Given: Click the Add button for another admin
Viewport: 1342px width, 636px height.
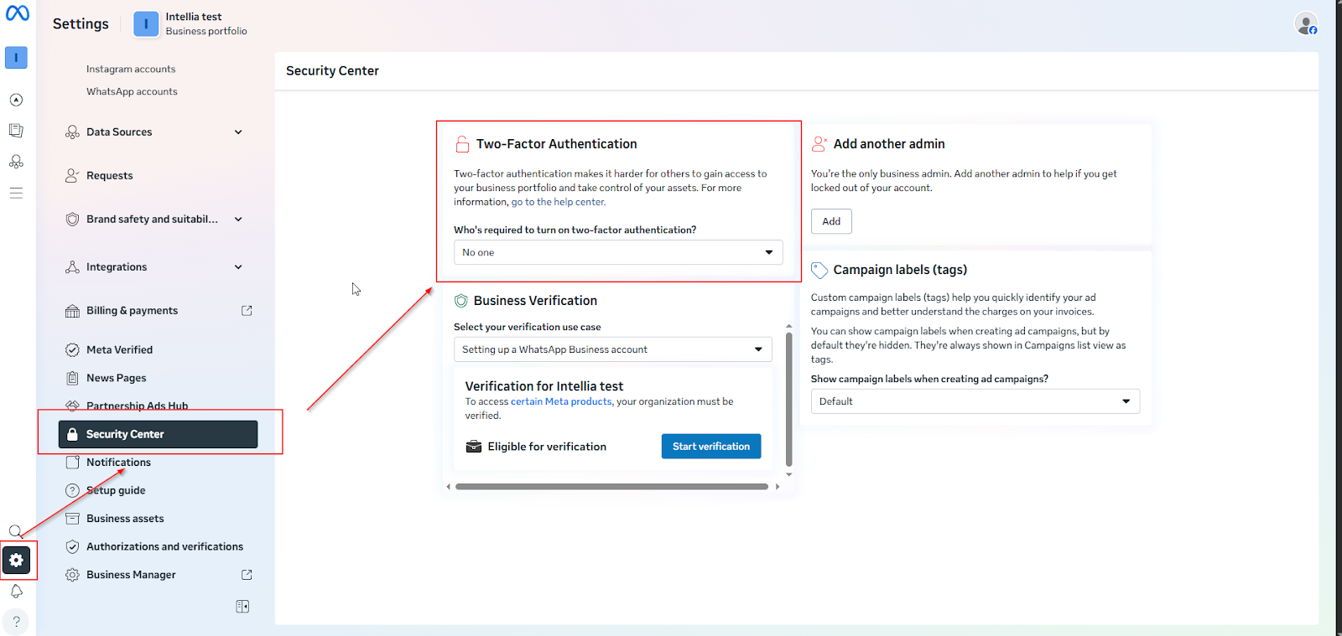Looking at the screenshot, I should [831, 221].
